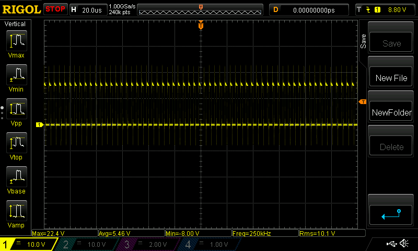Select the Vpp measurement icon

click(17, 109)
